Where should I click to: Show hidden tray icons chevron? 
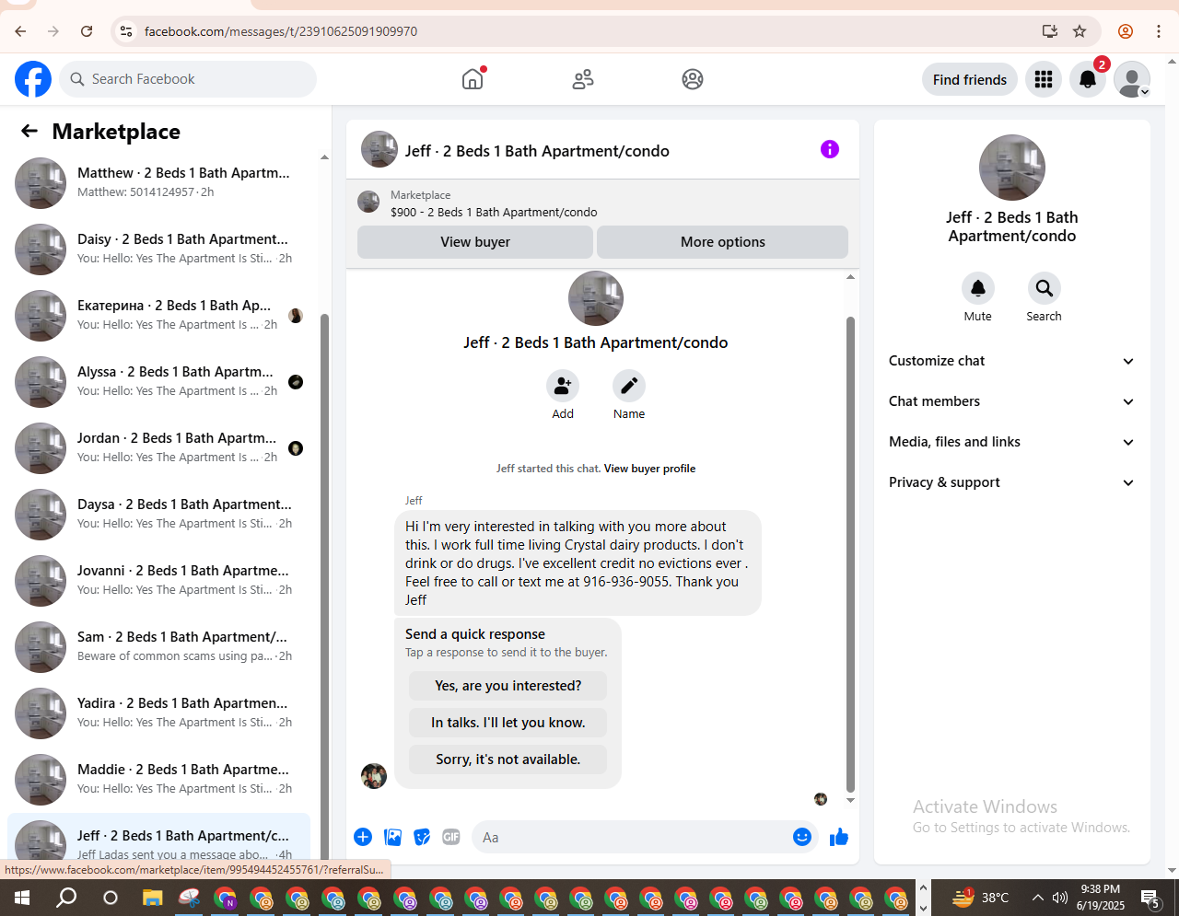1037,898
